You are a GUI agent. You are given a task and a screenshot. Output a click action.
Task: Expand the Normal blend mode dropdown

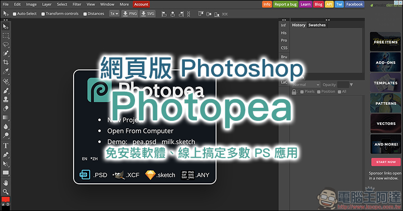305,85
